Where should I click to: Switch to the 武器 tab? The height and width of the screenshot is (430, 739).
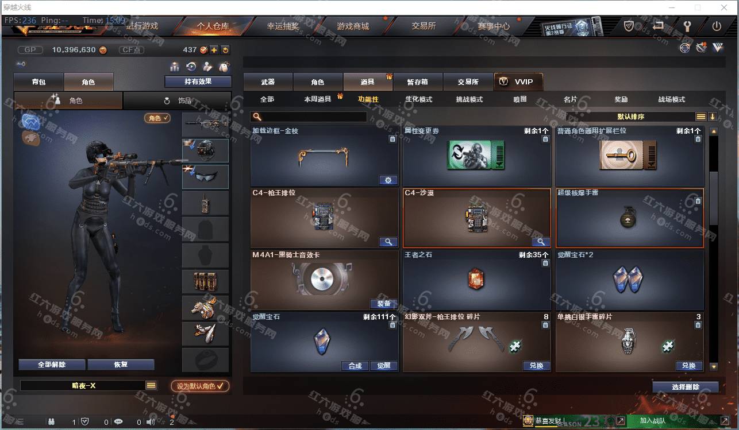[x=268, y=82]
